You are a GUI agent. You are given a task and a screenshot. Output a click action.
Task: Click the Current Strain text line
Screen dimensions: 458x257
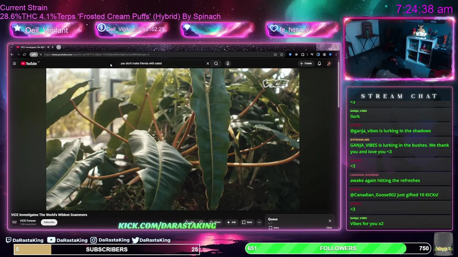point(24,7)
